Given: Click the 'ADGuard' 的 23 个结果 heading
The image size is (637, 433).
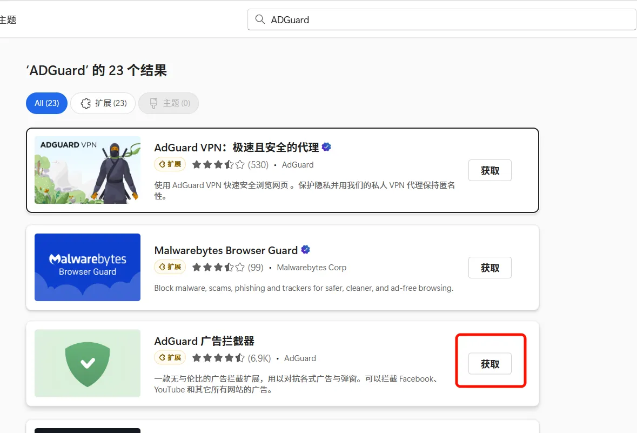Looking at the screenshot, I should click(97, 70).
